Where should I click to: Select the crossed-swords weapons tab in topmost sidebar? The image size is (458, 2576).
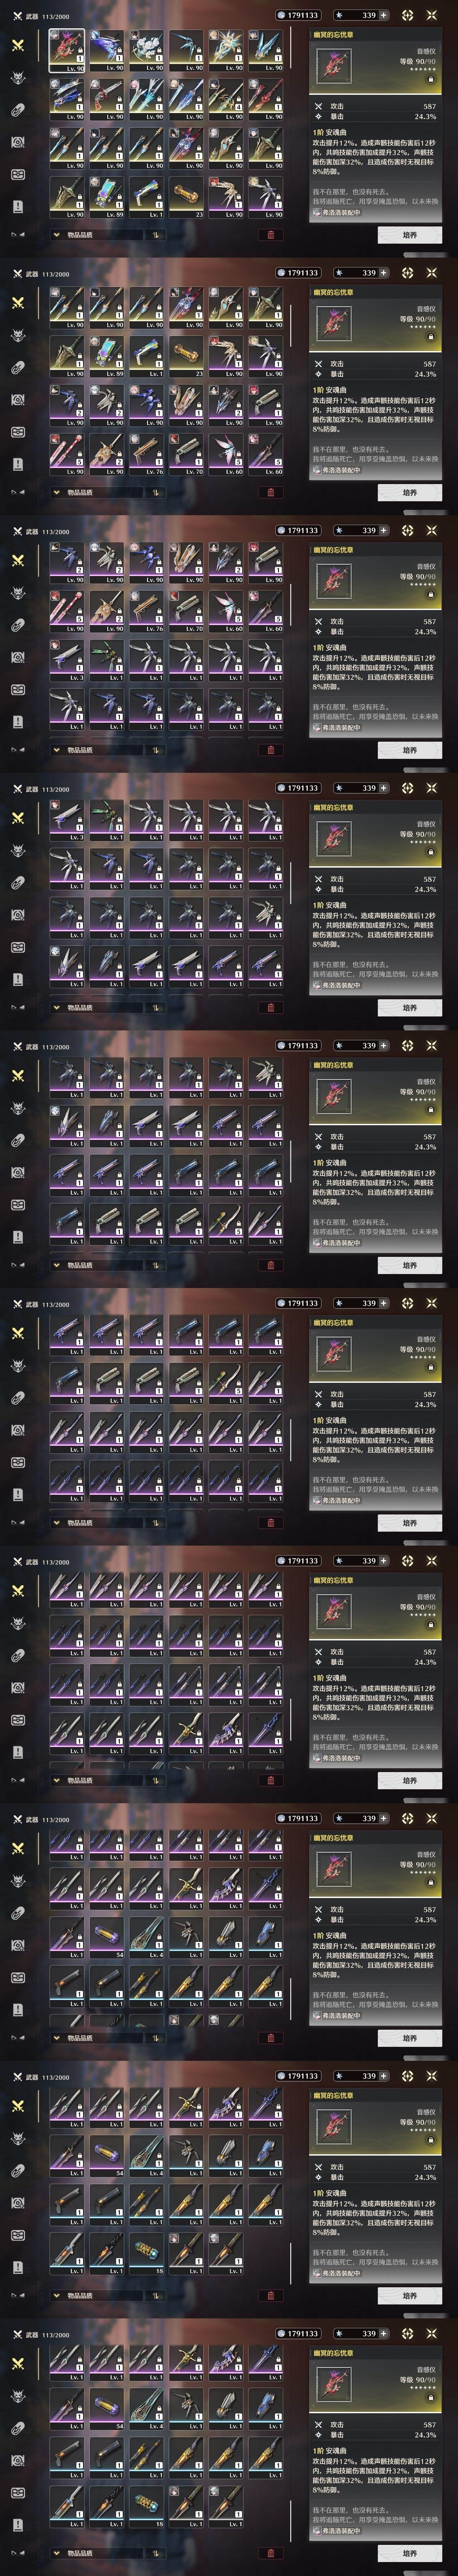18,46
